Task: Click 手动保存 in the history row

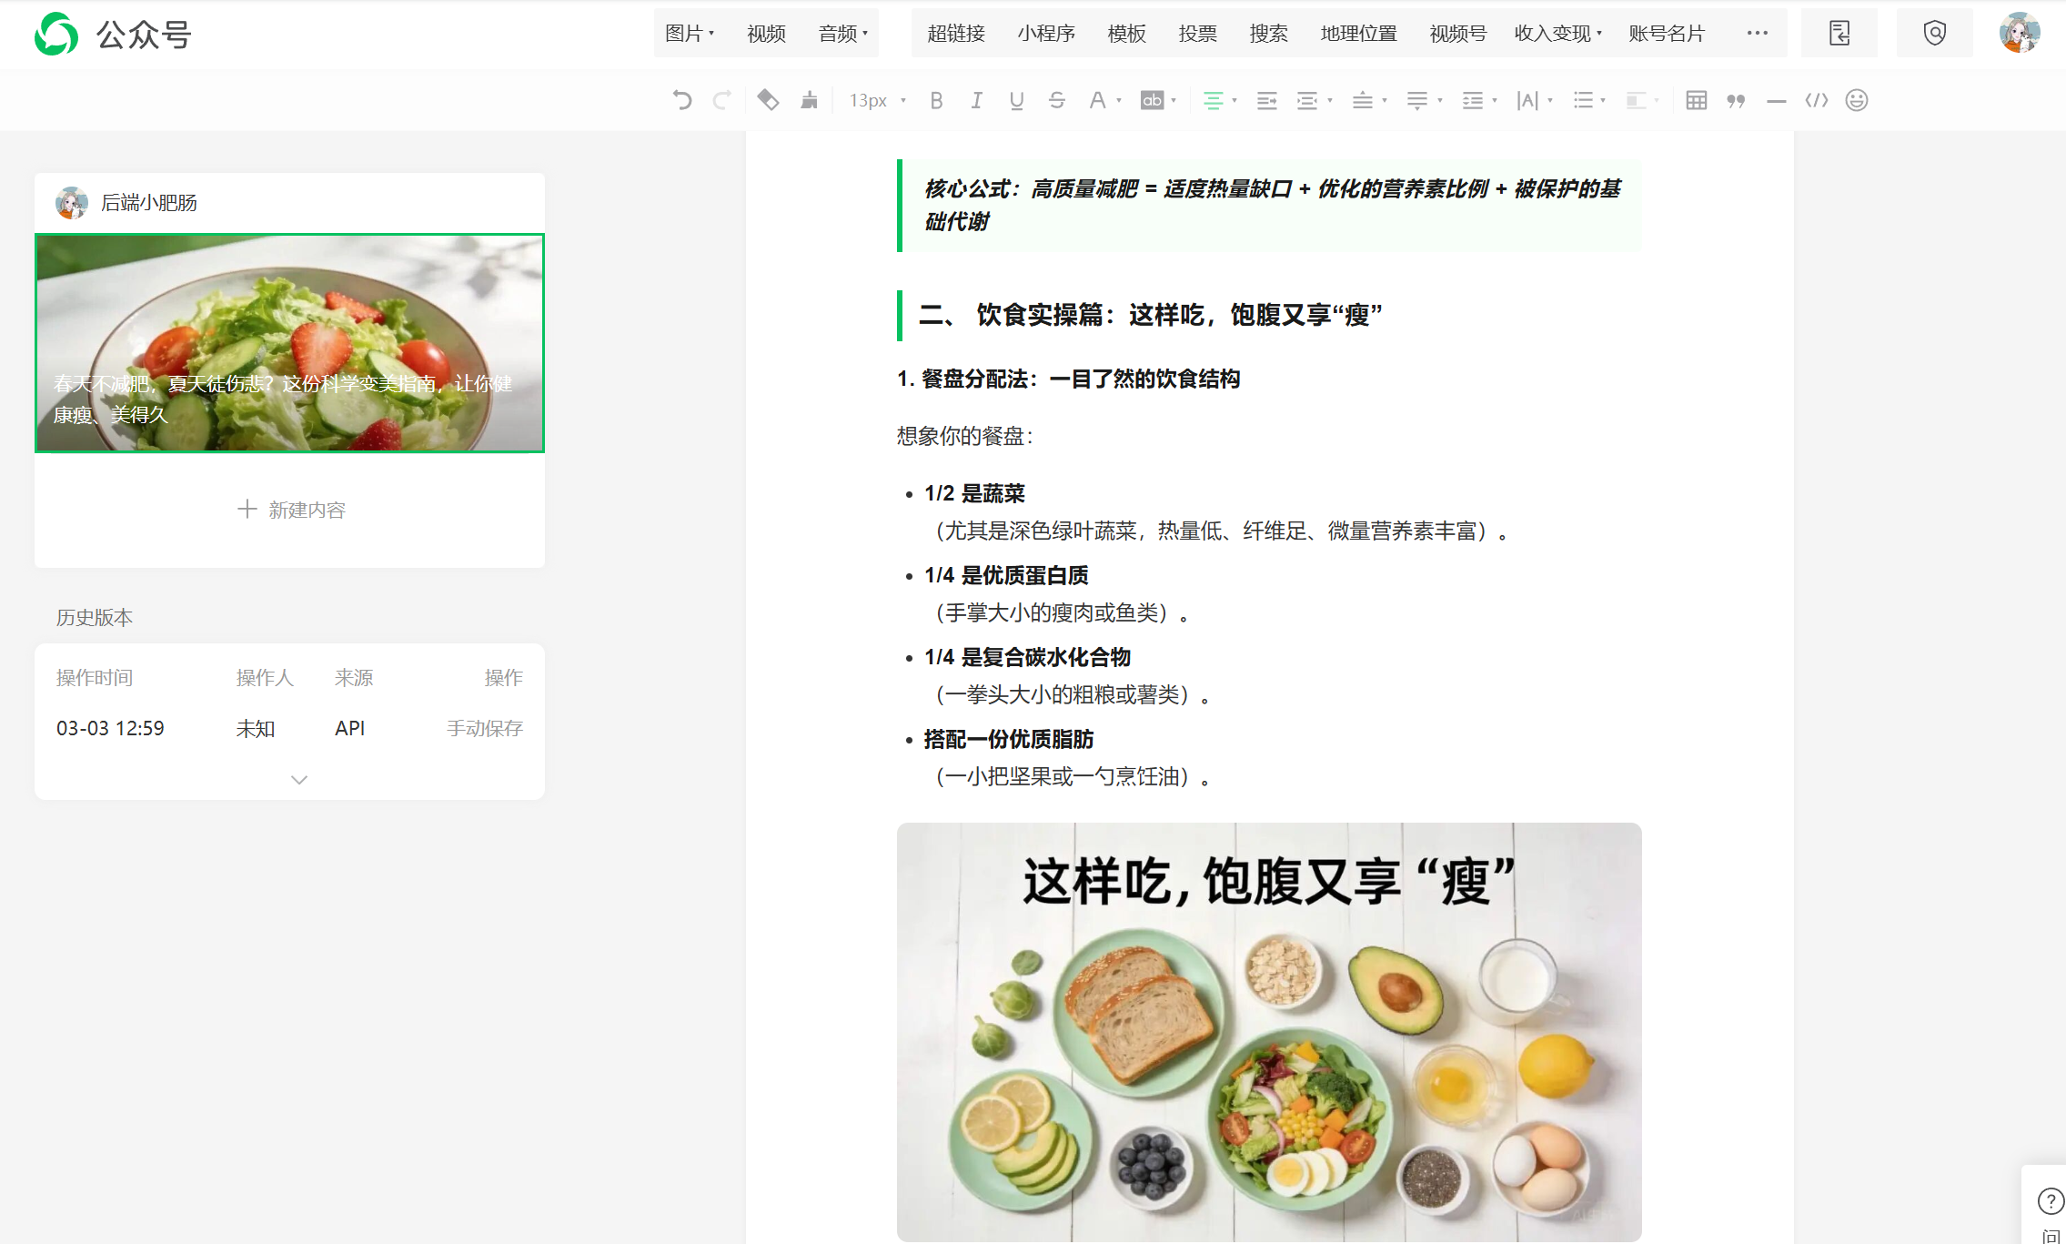Action: (x=484, y=728)
